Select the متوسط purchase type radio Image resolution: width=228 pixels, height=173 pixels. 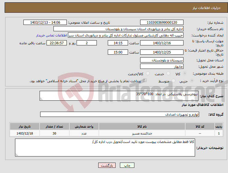tap(173, 80)
